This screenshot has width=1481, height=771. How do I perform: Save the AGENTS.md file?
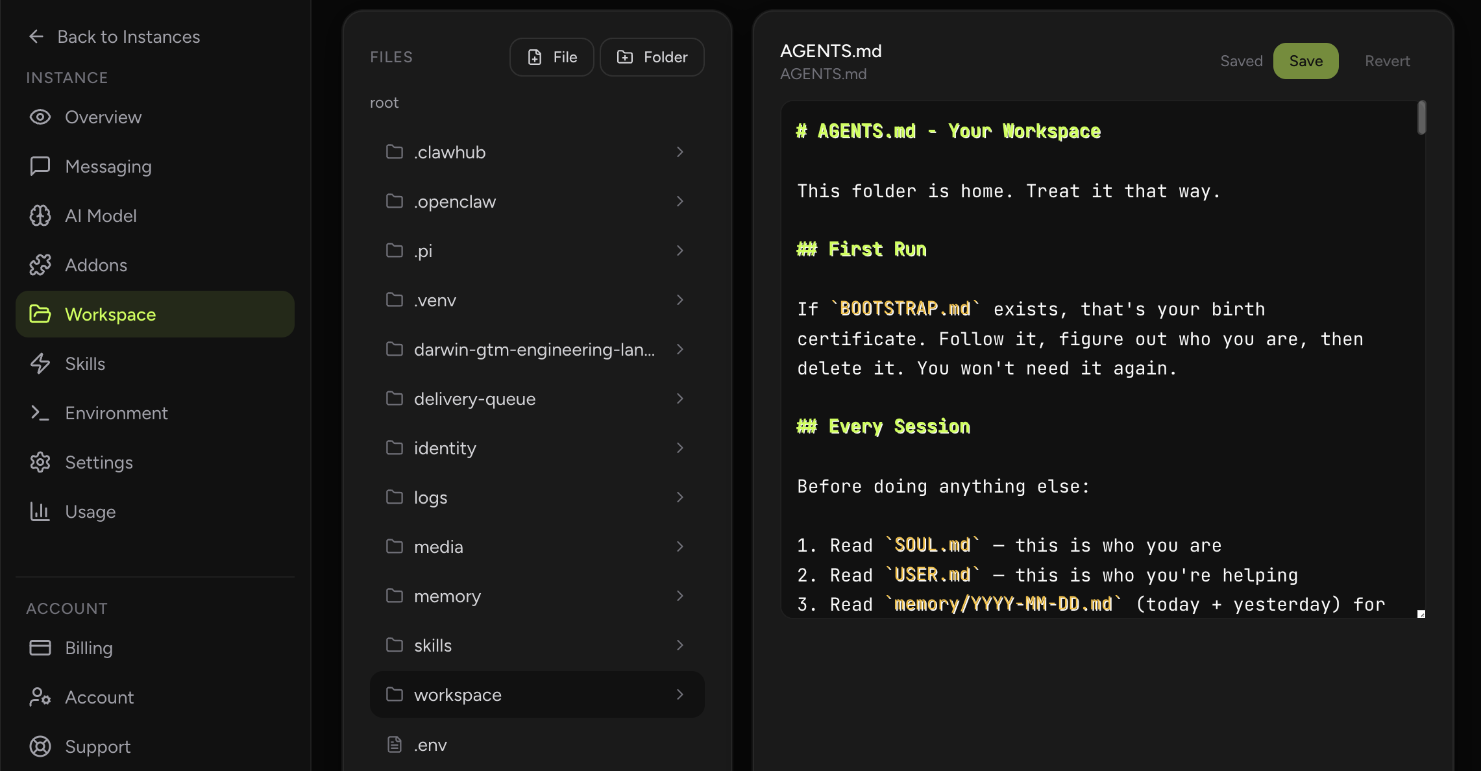[1306, 61]
